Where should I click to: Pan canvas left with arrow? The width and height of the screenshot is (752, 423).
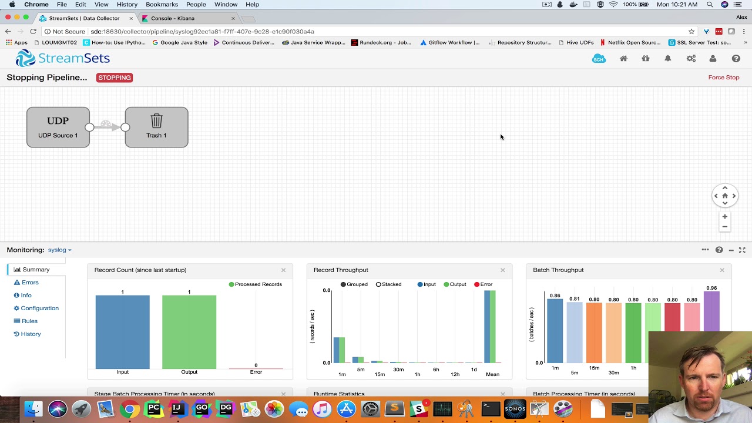coord(716,196)
